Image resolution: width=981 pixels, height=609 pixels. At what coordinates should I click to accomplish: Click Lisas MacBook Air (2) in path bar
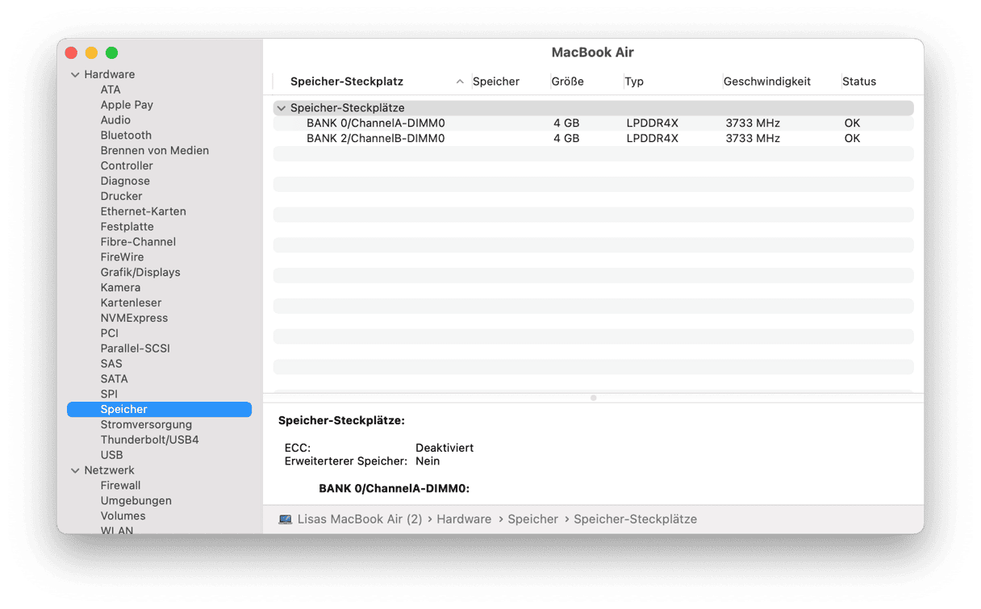click(360, 519)
